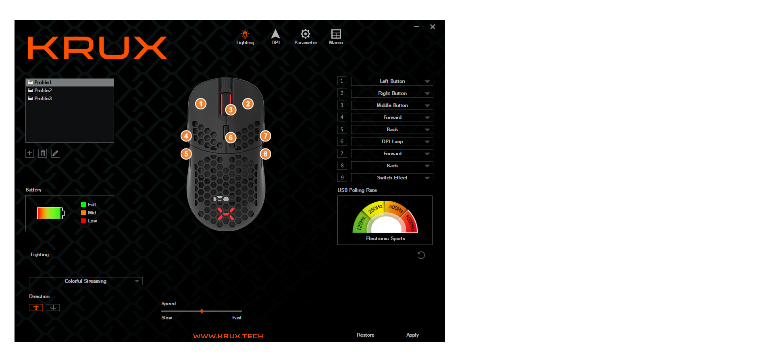
Task: Open button 2 Right Button dropdown
Action: coord(392,93)
